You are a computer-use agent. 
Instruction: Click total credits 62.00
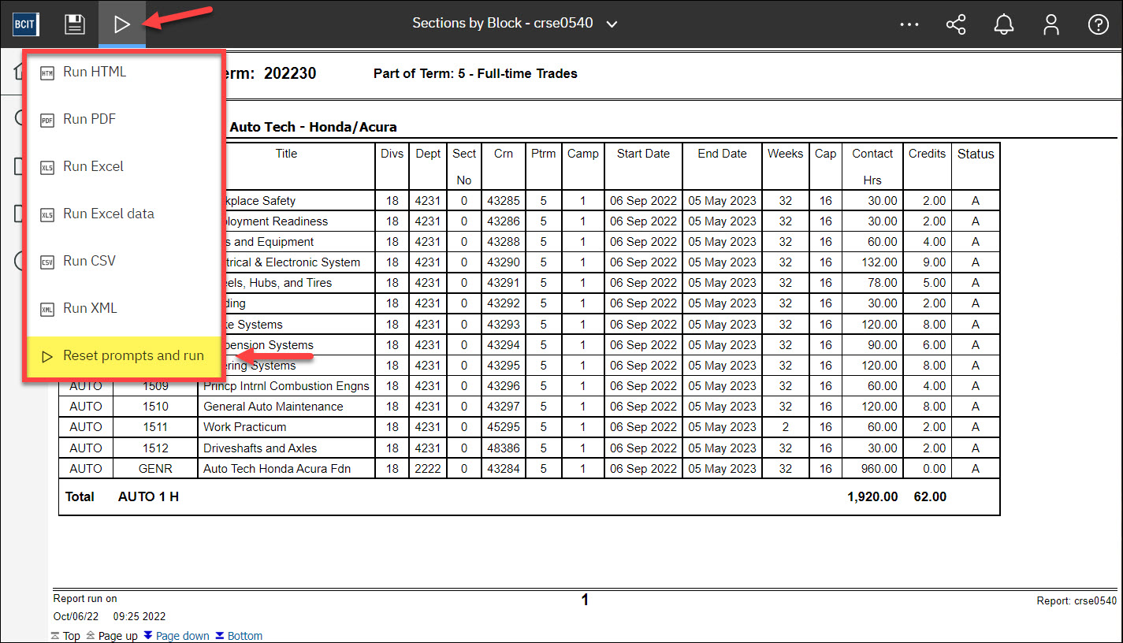click(929, 496)
